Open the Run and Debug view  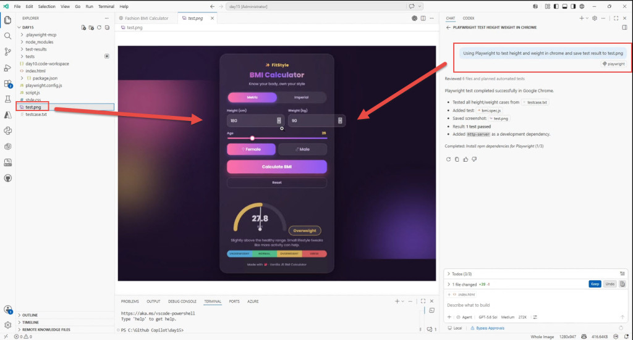click(7, 68)
